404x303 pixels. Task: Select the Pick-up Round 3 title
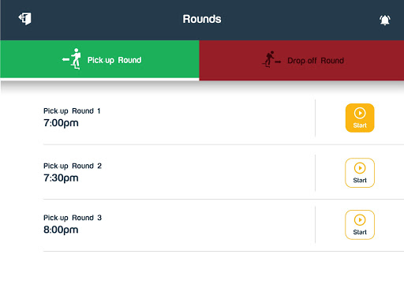click(x=73, y=218)
